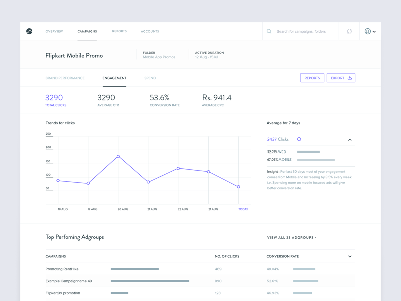
Task: Click the Example Campaignname 49 clicks bar
Action: (150, 281)
